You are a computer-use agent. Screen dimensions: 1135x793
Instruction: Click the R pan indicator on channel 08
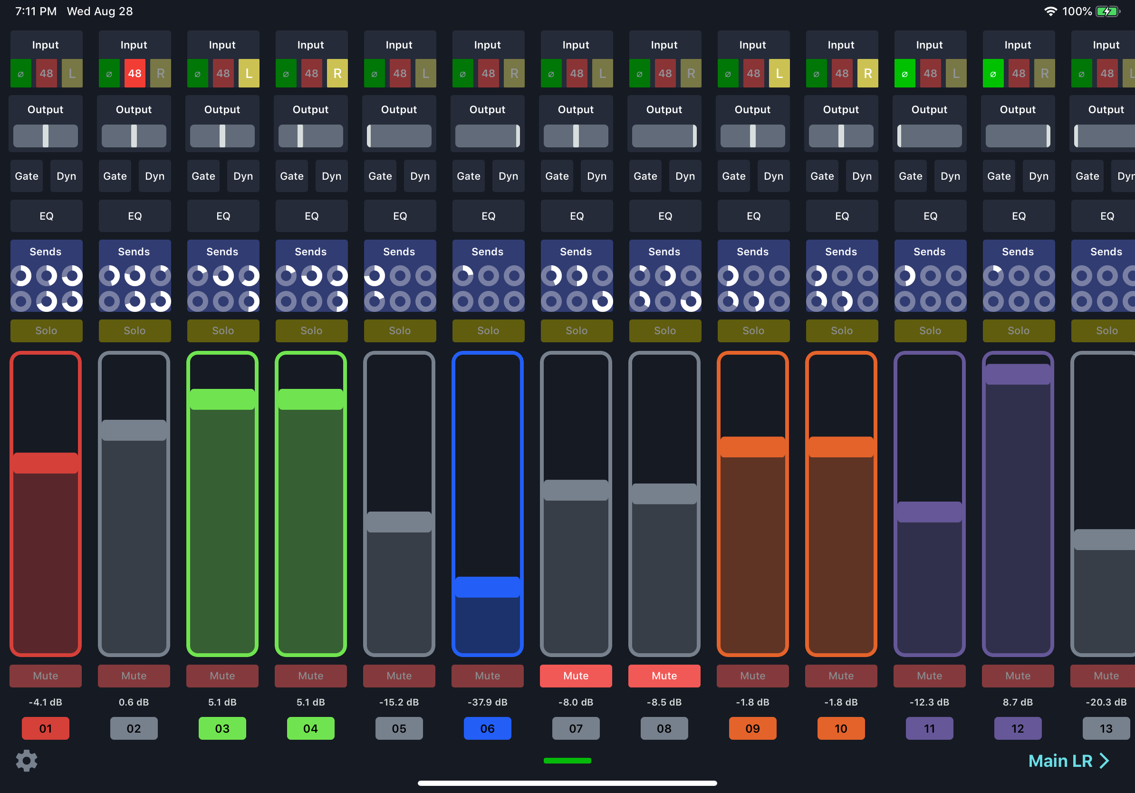pyautogui.click(x=691, y=73)
